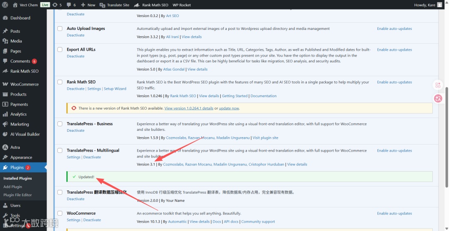View version 1.0.264.1 details link
The width and height of the screenshot is (449, 231).
tap(189, 108)
